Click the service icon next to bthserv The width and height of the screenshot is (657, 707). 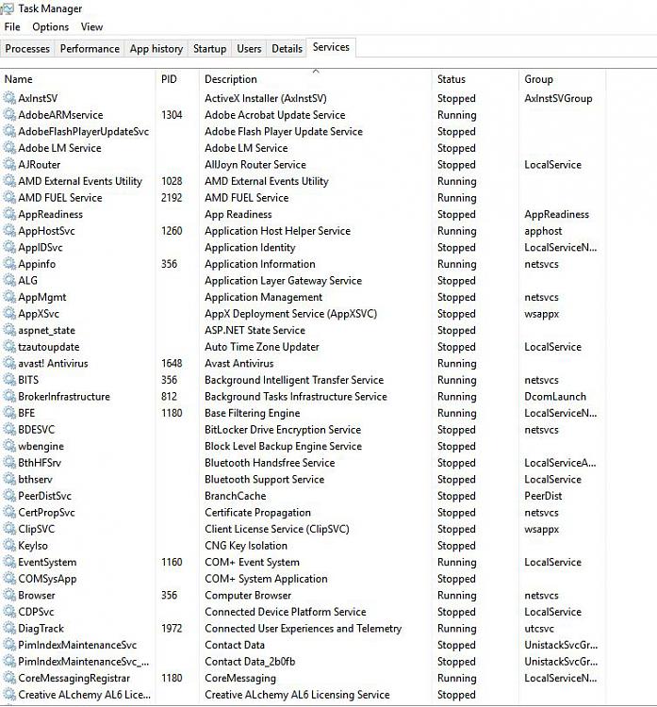(x=9, y=479)
